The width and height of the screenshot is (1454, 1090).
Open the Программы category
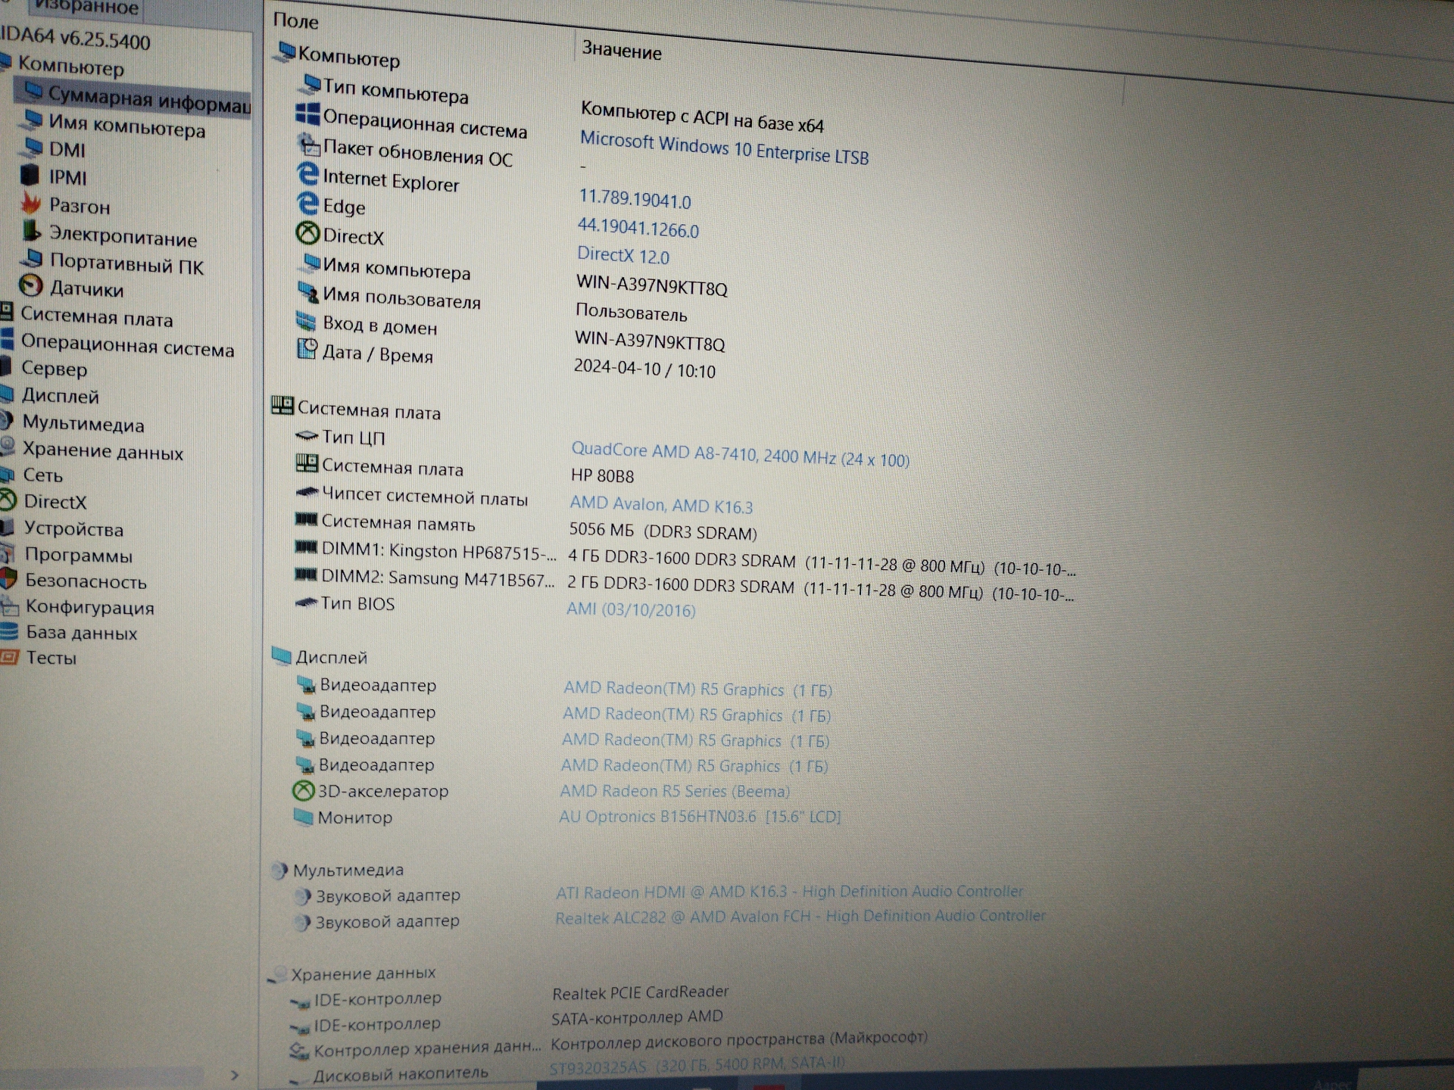coord(78,555)
